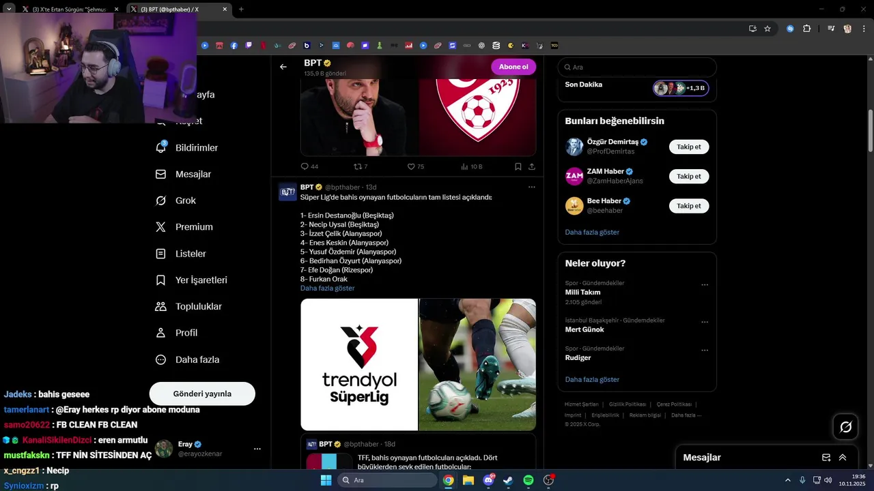Close the BPT (@bpthaber) browser tab
The height and width of the screenshot is (491, 874).
[x=225, y=10]
